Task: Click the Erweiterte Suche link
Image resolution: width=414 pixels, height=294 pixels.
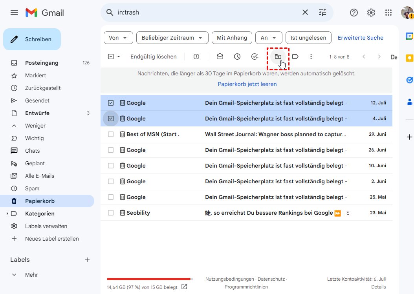Action: pos(361,38)
